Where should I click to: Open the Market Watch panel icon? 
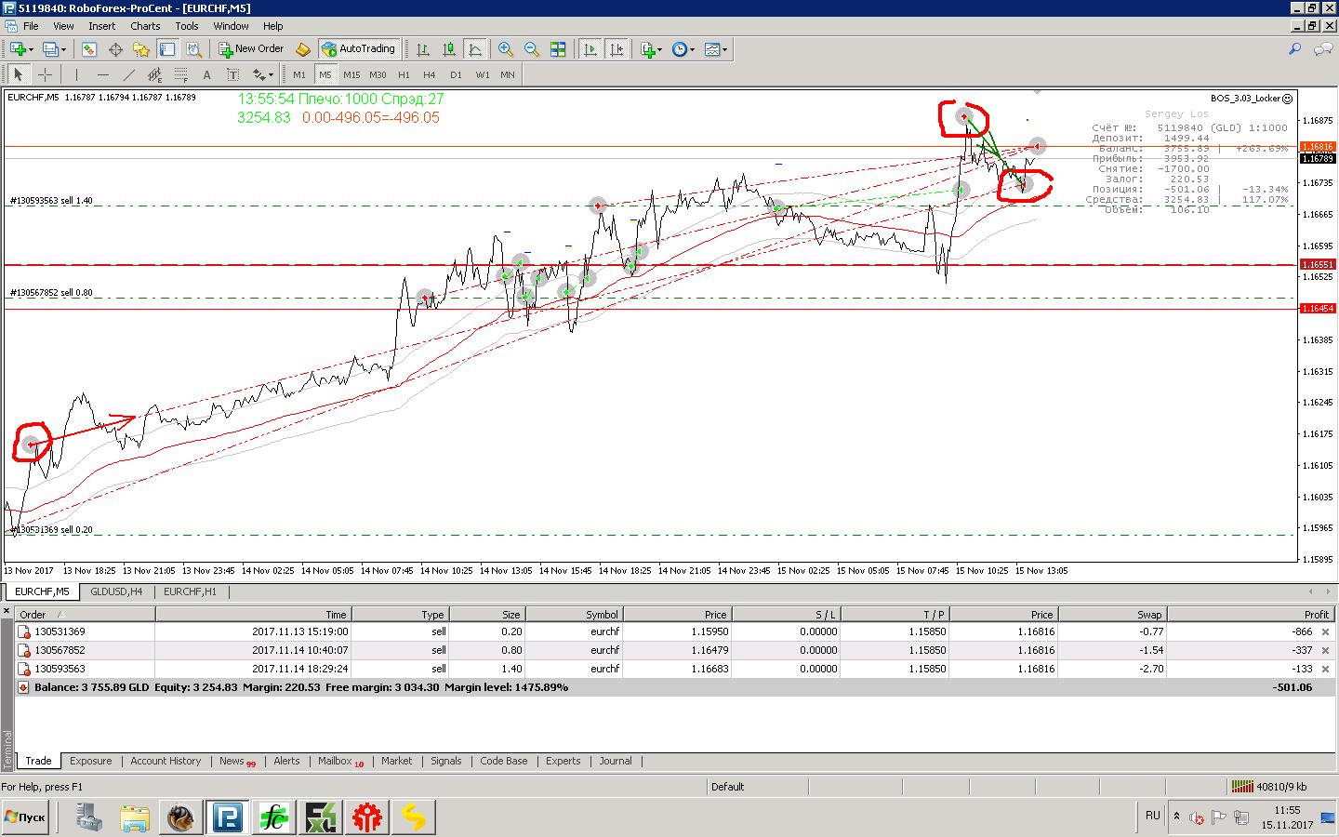point(89,49)
